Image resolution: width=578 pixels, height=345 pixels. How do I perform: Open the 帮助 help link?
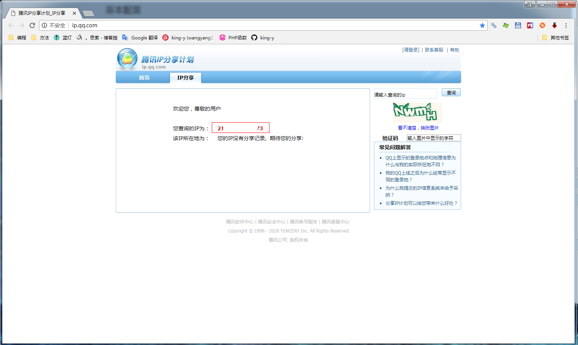455,50
